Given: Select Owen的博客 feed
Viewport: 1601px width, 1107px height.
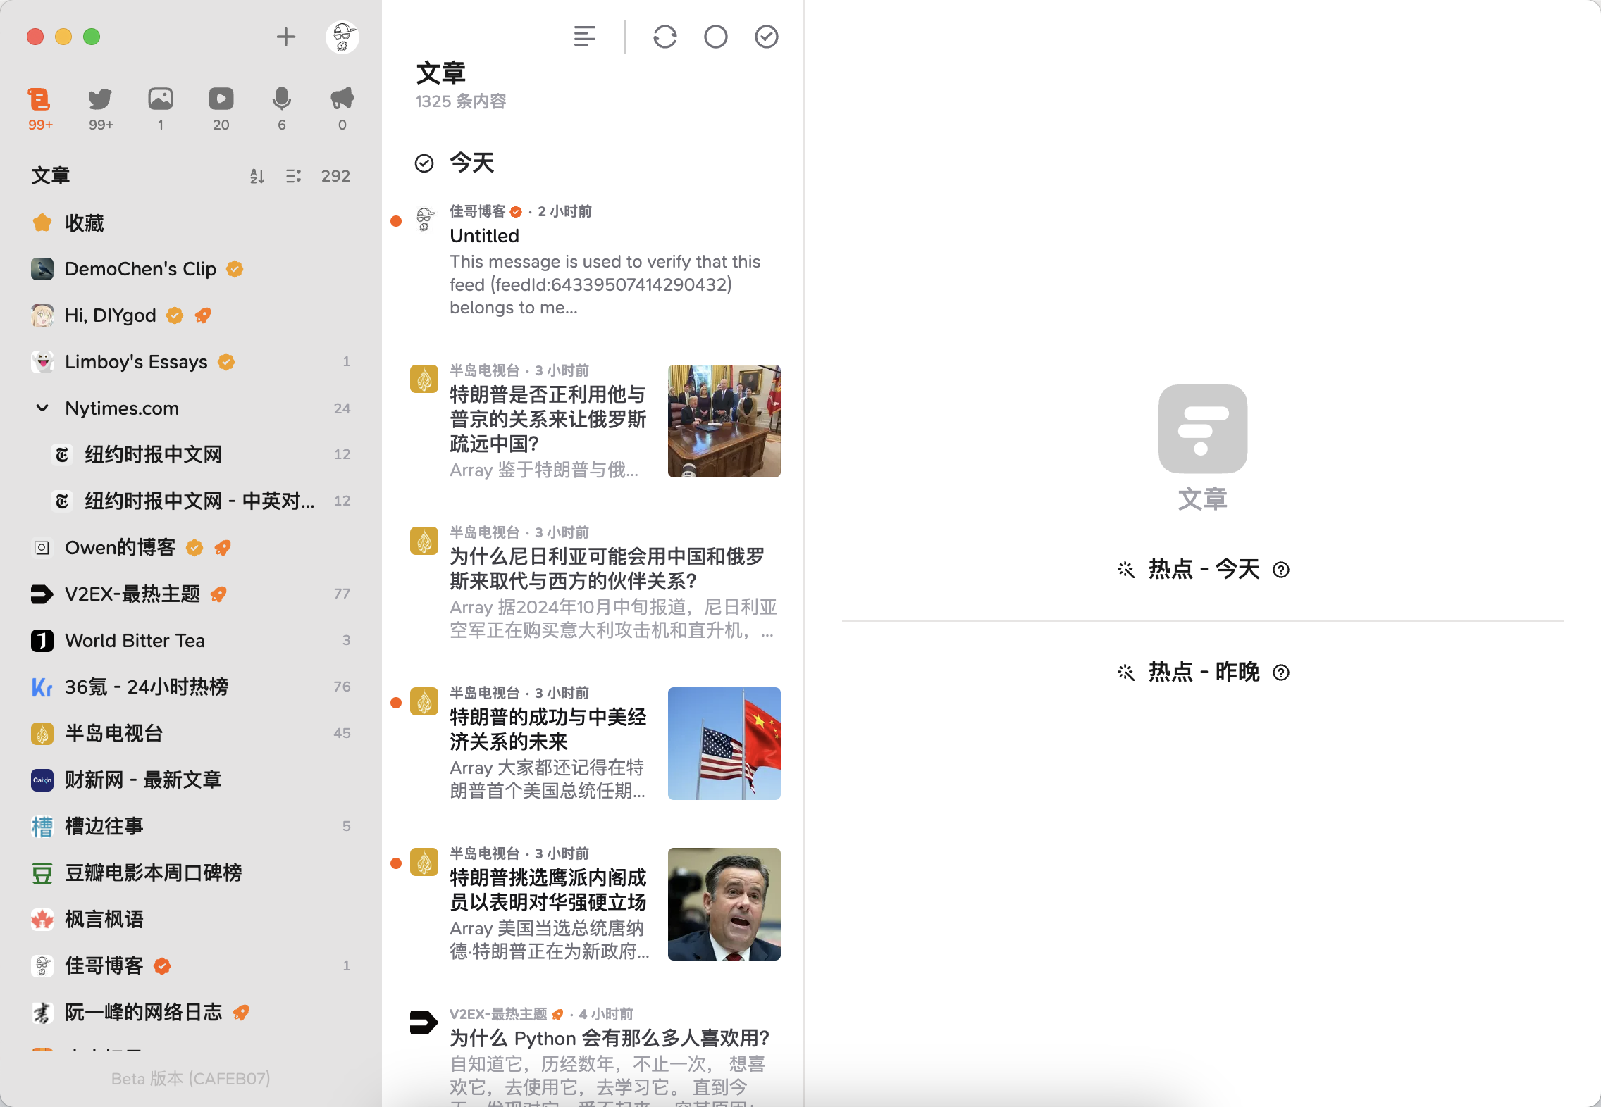Looking at the screenshot, I should point(190,548).
